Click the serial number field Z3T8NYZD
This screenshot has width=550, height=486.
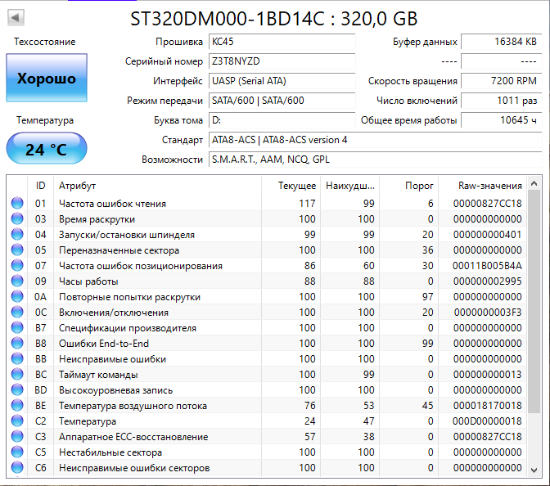[x=282, y=61]
